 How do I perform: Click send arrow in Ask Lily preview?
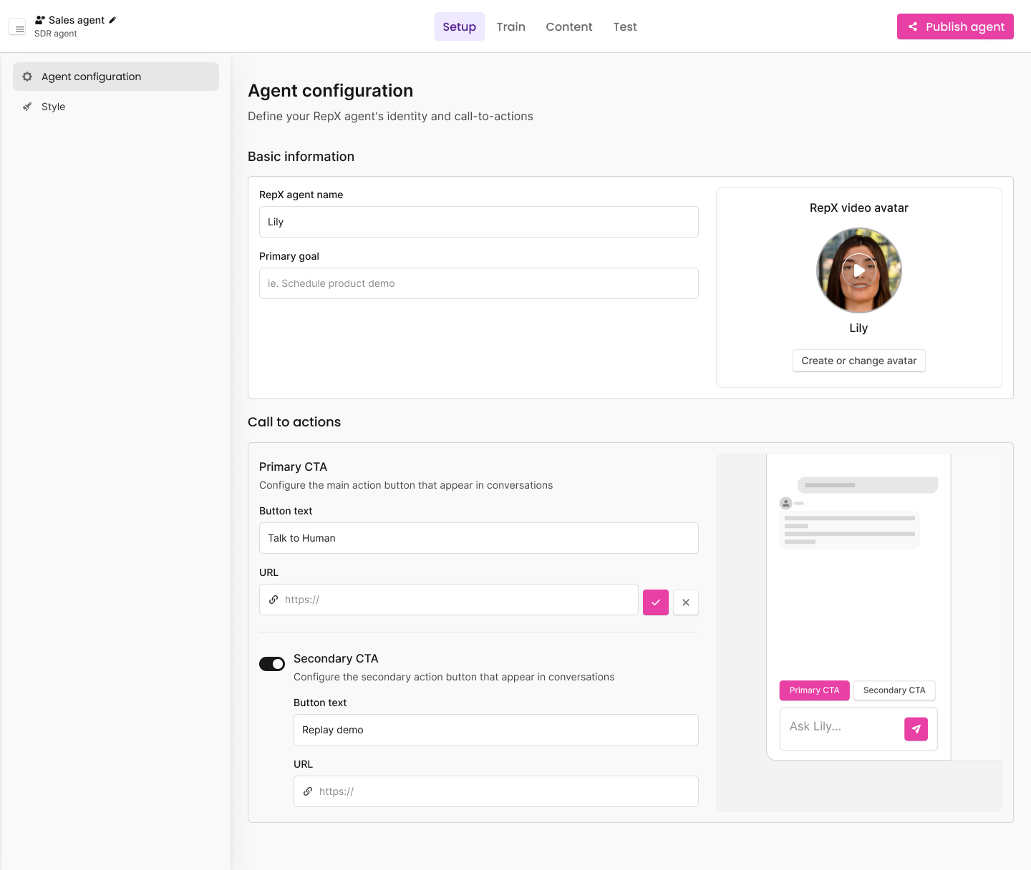click(x=916, y=729)
